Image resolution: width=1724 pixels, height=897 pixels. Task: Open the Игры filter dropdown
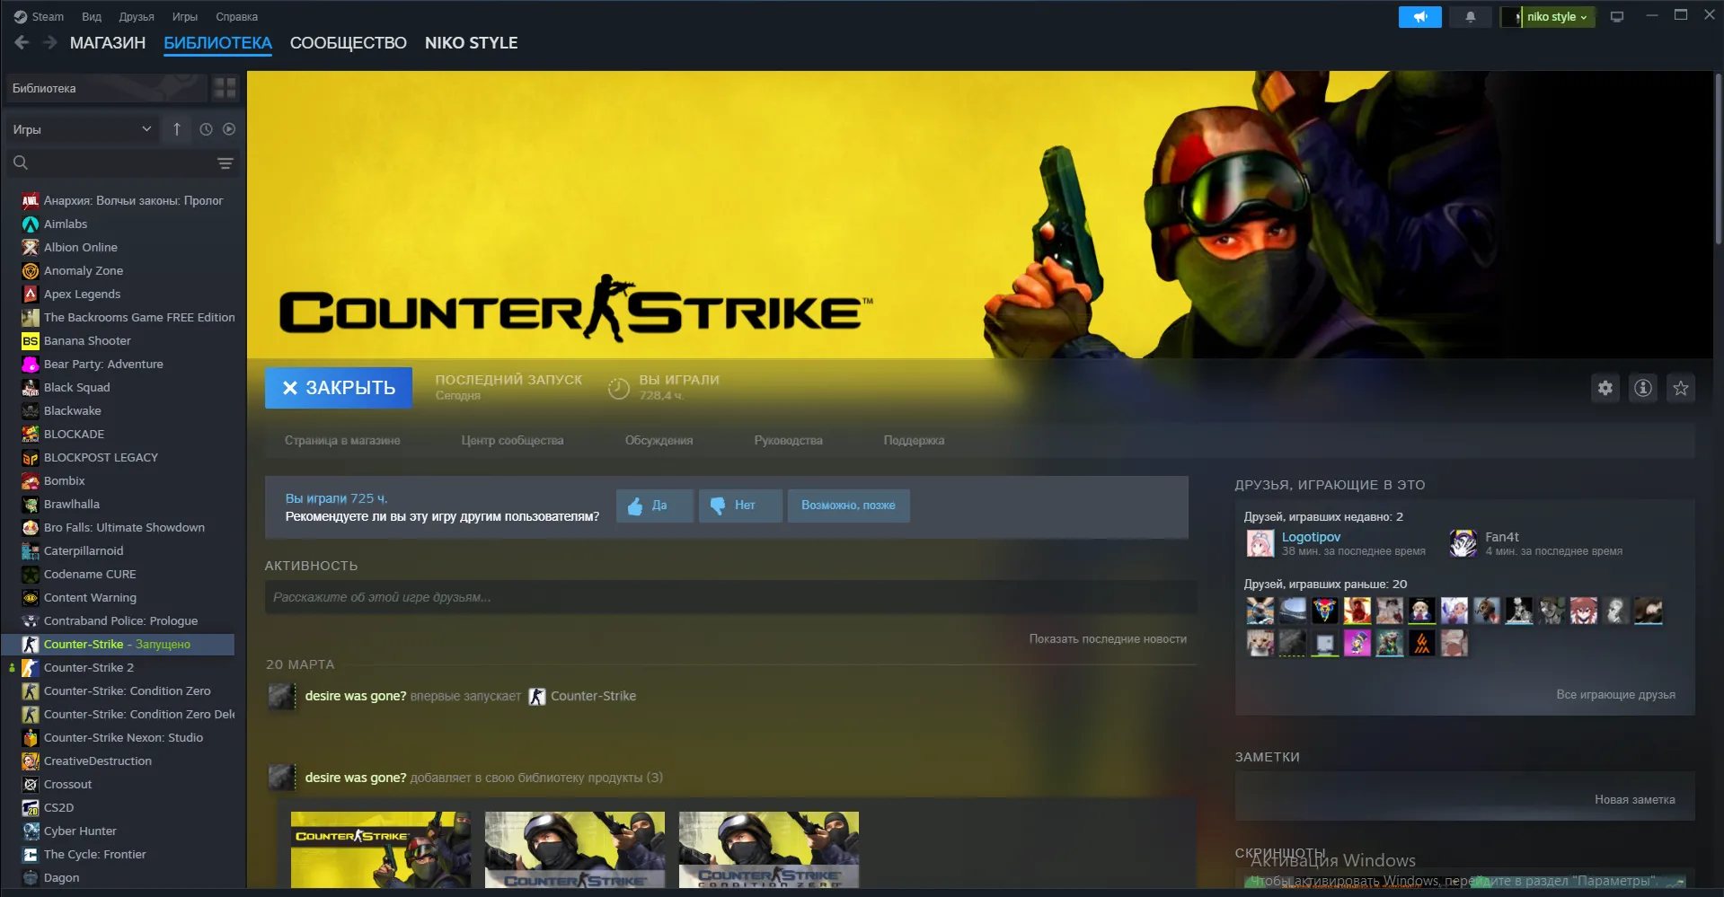pos(82,129)
